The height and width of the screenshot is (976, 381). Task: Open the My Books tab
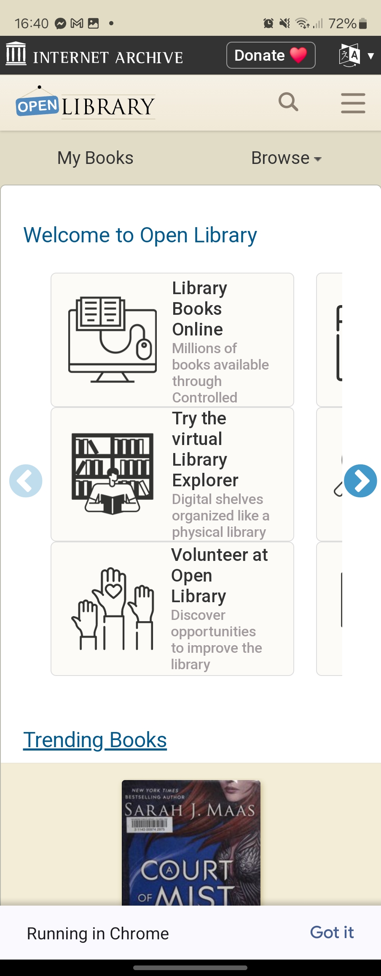(x=95, y=158)
